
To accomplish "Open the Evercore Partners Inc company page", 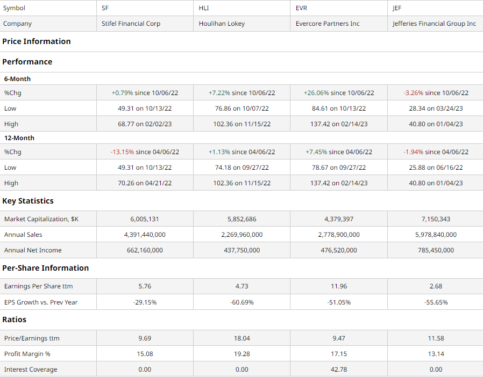I will 326,24.
